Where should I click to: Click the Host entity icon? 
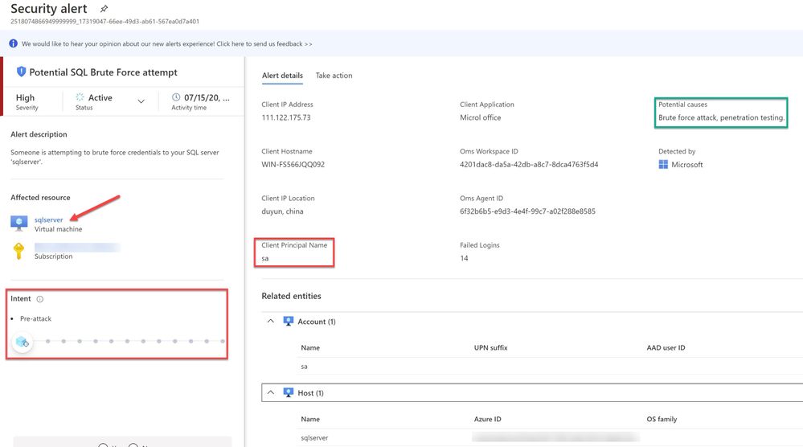(289, 392)
